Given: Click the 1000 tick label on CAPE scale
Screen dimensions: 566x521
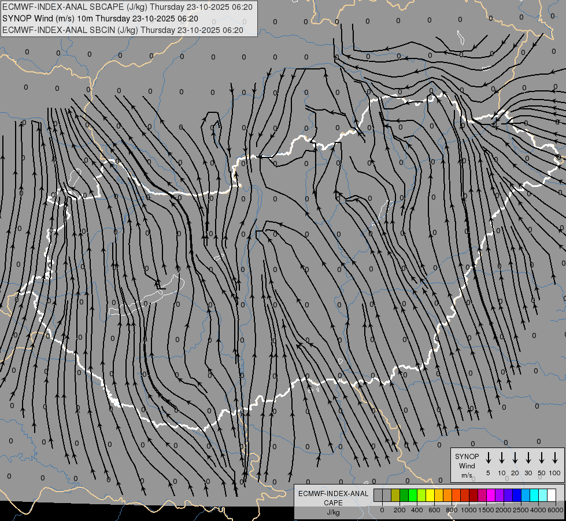Looking at the screenshot, I should [469, 510].
